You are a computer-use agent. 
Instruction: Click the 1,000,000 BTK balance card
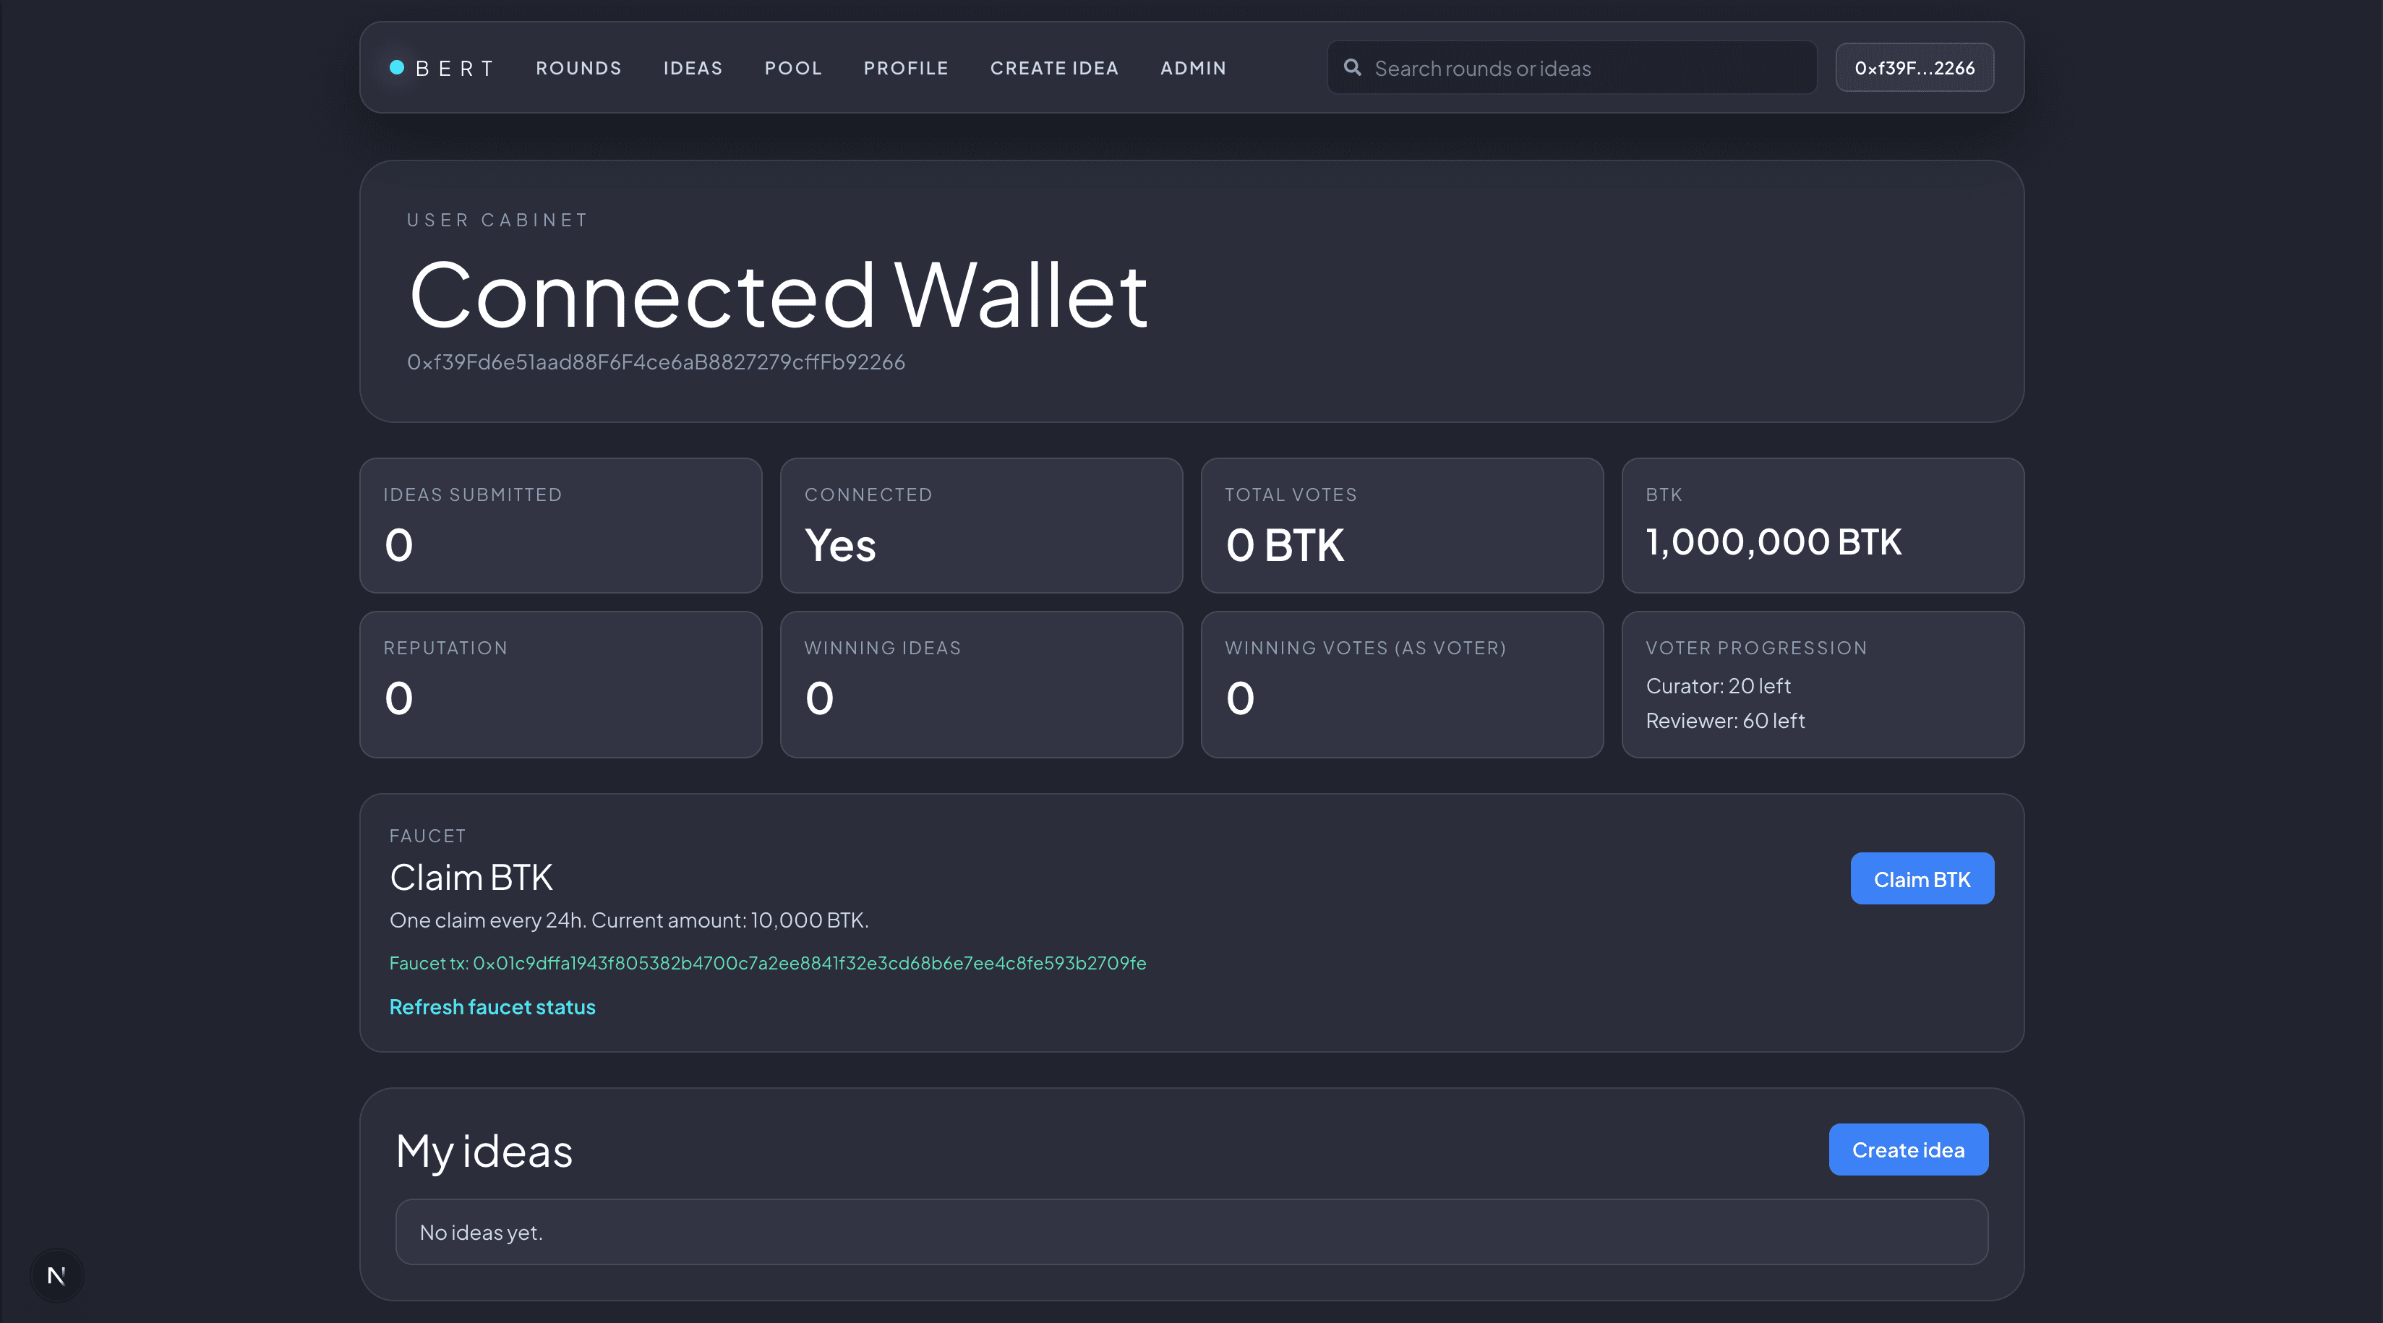[x=1823, y=526]
